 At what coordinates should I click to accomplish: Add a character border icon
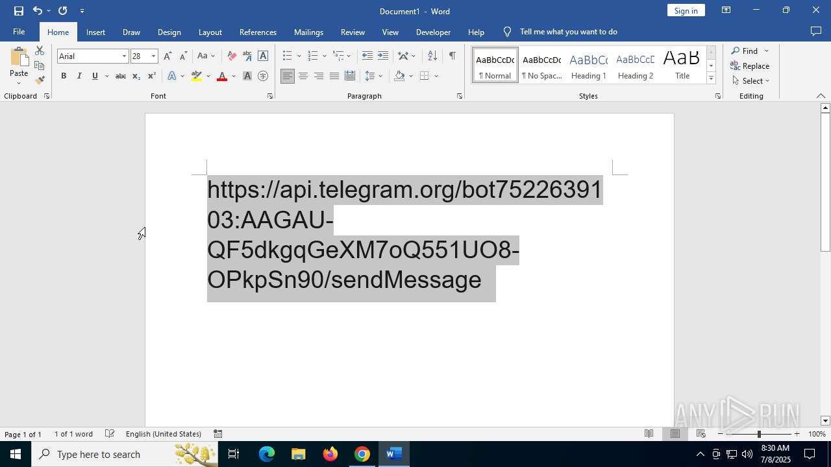pos(263,56)
